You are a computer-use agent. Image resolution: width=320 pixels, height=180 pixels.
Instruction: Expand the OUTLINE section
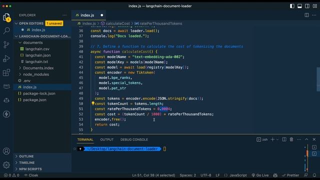pos(26,156)
